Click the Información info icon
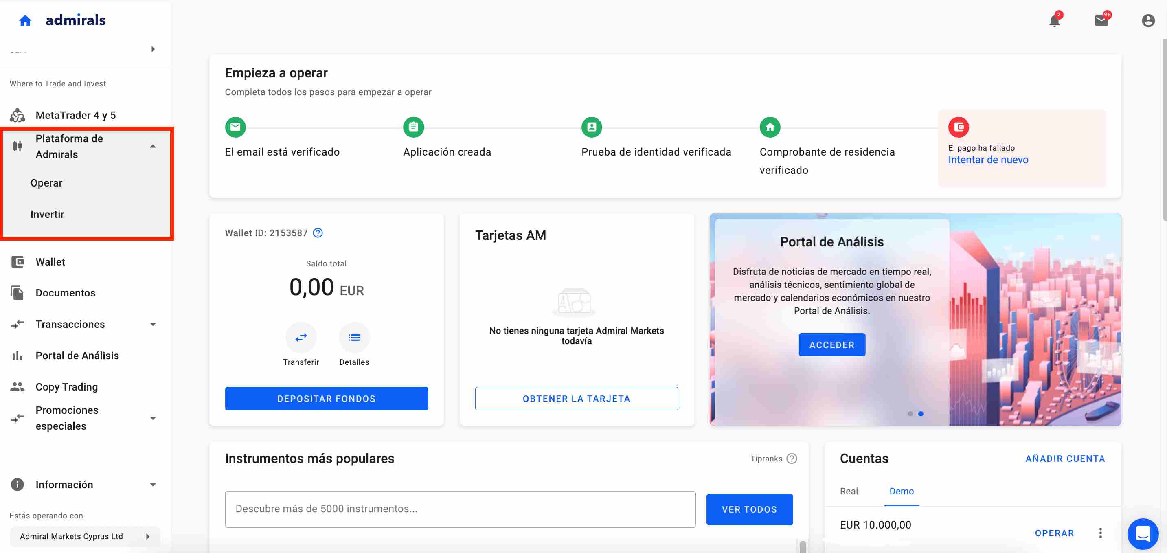This screenshot has height=553, width=1167. coord(17,485)
